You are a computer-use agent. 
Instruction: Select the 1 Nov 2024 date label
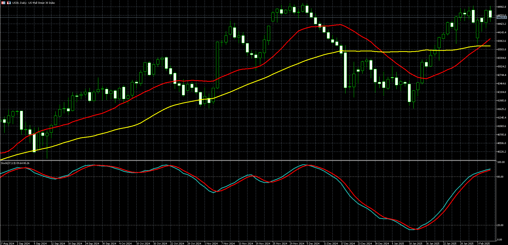click(x=211, y=243)
